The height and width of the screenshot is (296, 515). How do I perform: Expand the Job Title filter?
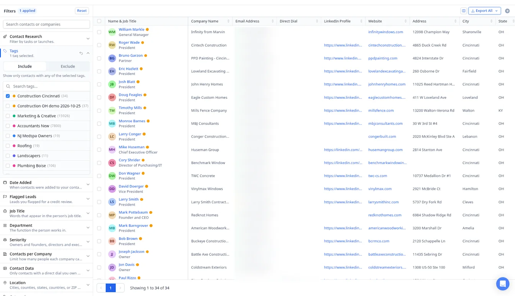click(x=88, y=213)
